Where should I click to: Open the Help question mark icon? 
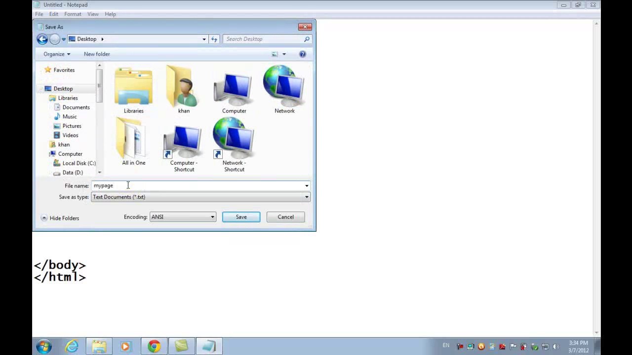302,54
